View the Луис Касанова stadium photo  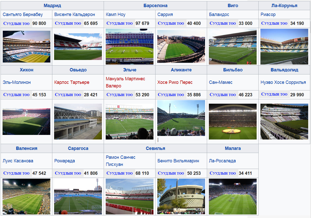(26, 196)
